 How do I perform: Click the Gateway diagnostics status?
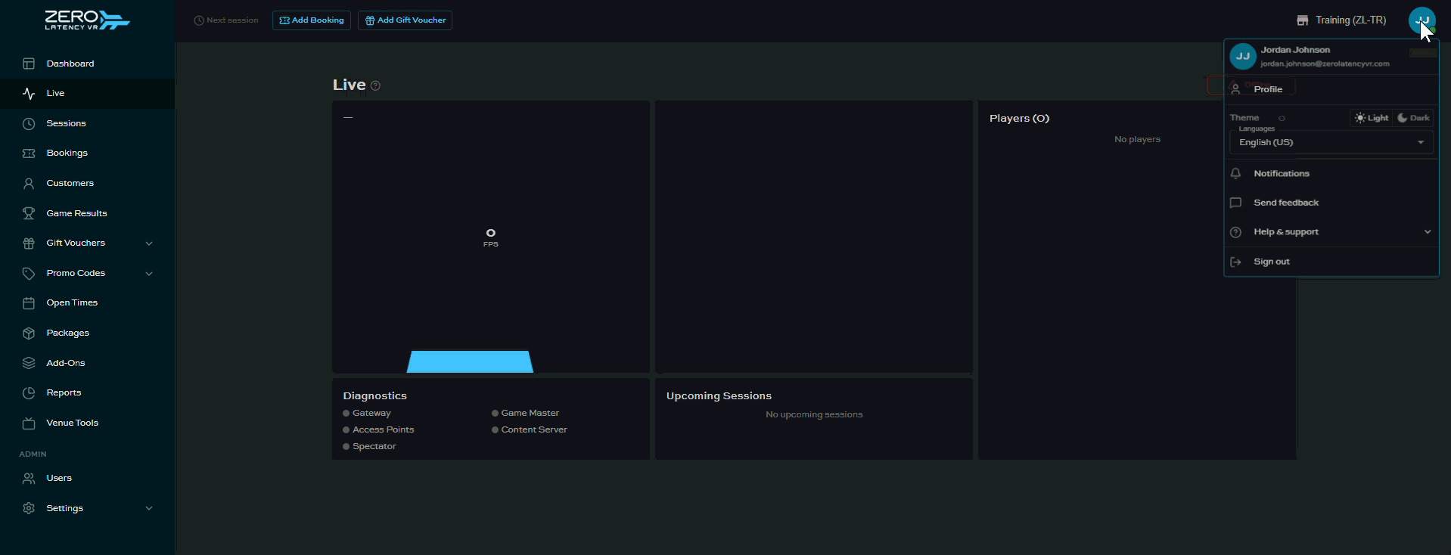click(x=367, y=413)
